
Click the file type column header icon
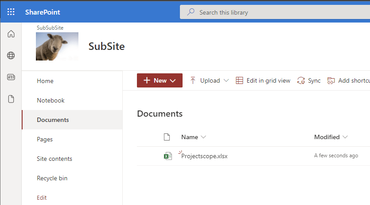tap(167, 137)
